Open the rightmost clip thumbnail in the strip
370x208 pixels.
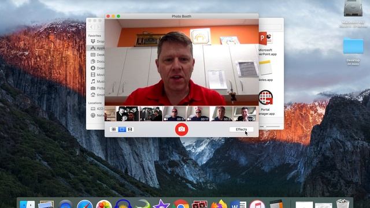click(x=245, y=114)
